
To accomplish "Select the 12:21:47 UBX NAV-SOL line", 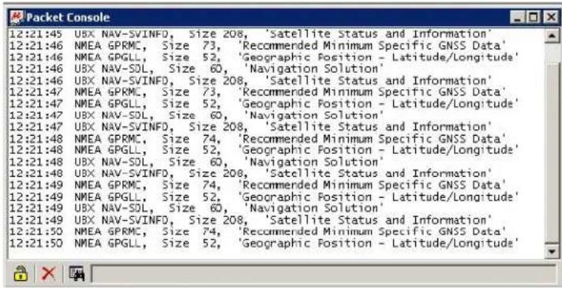I will pos(197,115).
